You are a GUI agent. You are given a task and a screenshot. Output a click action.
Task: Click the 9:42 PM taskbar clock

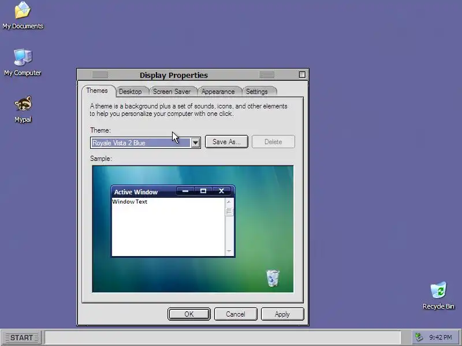coord(441,337)
